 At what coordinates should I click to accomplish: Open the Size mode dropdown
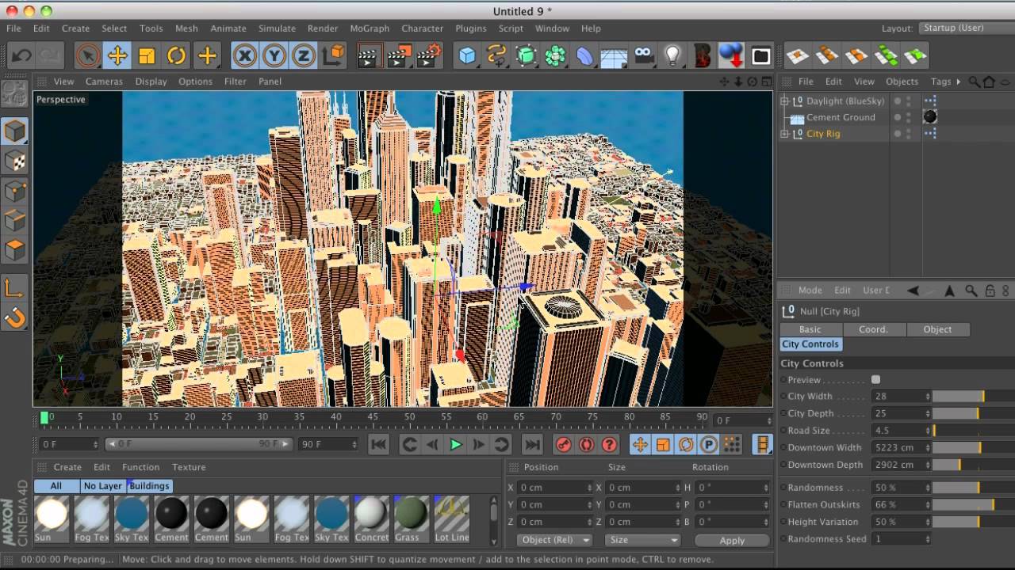click(x=642, y=540)
